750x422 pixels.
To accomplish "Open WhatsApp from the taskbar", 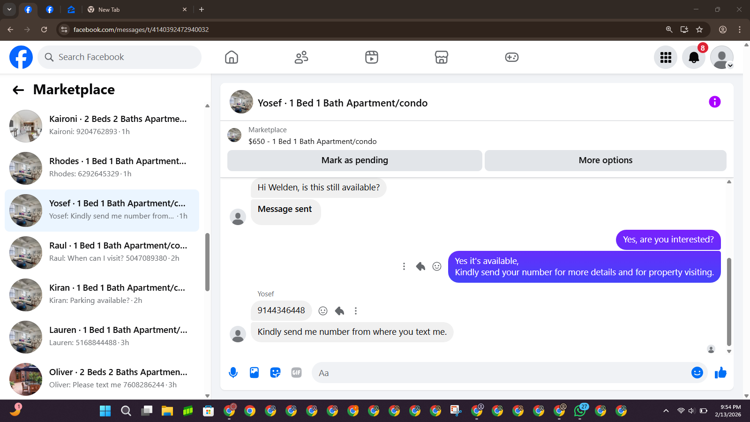I will pyautogui.click(x=580, y=411).
